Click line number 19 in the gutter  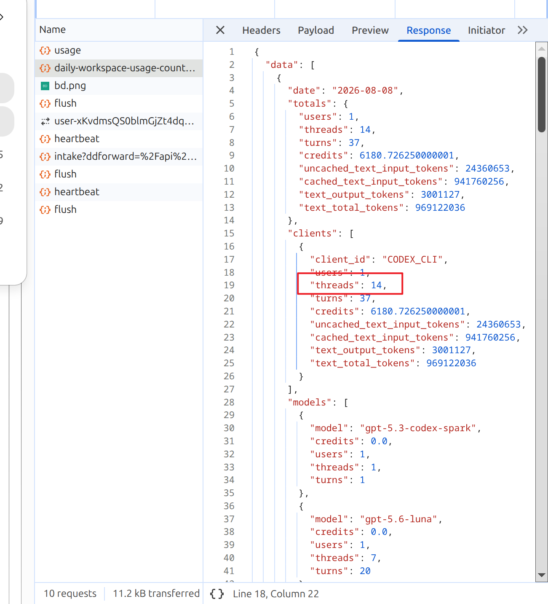229,285
